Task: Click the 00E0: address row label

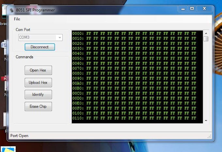Action: 78,103
